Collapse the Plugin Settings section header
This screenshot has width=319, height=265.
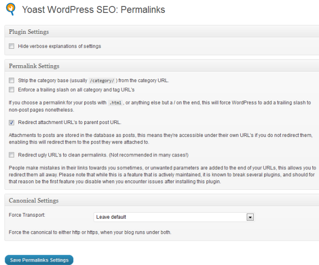point(29,32)
